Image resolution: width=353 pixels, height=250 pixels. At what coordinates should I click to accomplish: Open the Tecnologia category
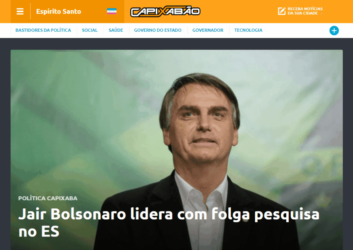248,30
